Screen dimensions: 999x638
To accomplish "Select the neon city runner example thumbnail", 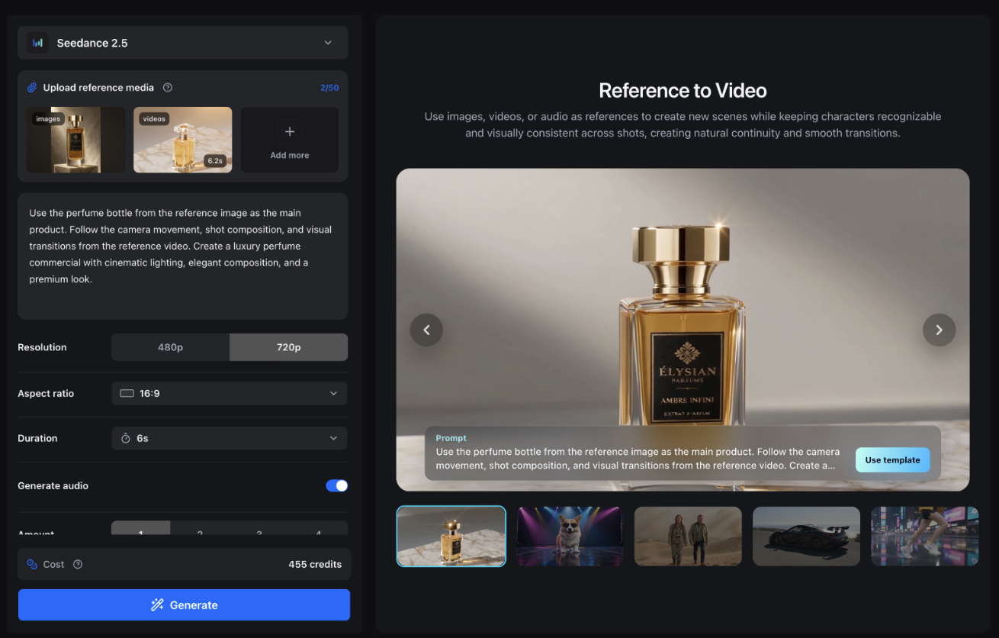I will pos(925,536).
